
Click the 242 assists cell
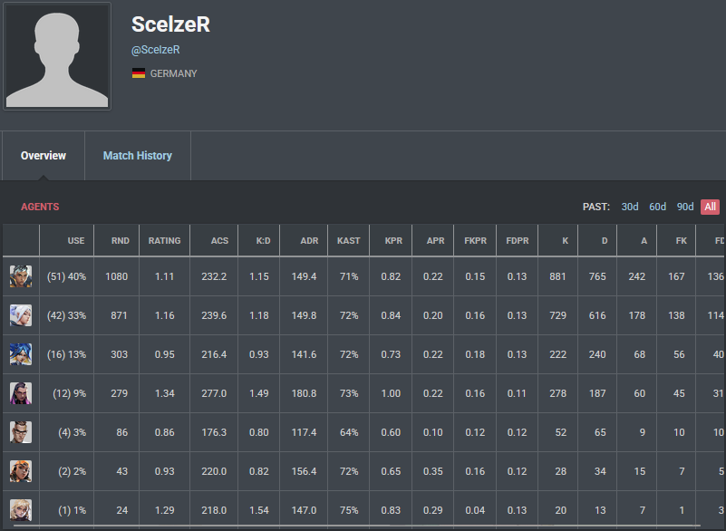(x=636, y=276)
